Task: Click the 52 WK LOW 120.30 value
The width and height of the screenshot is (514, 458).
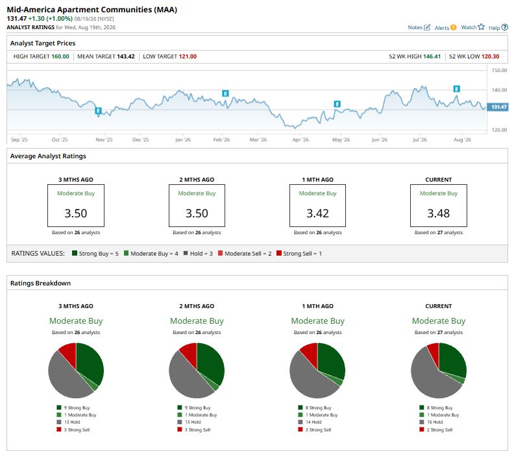Action: pos(491,56)
